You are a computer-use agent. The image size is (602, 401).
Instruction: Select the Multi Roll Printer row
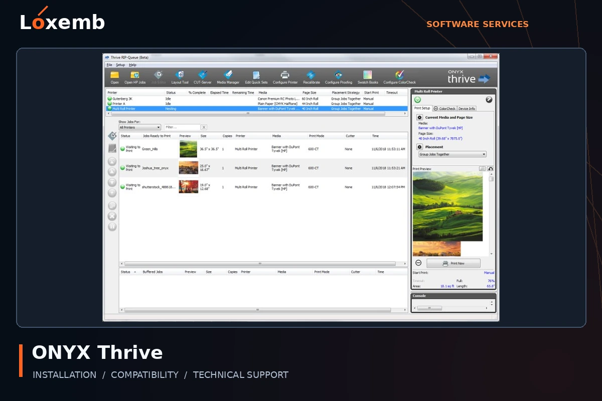[x=256, y=108]
